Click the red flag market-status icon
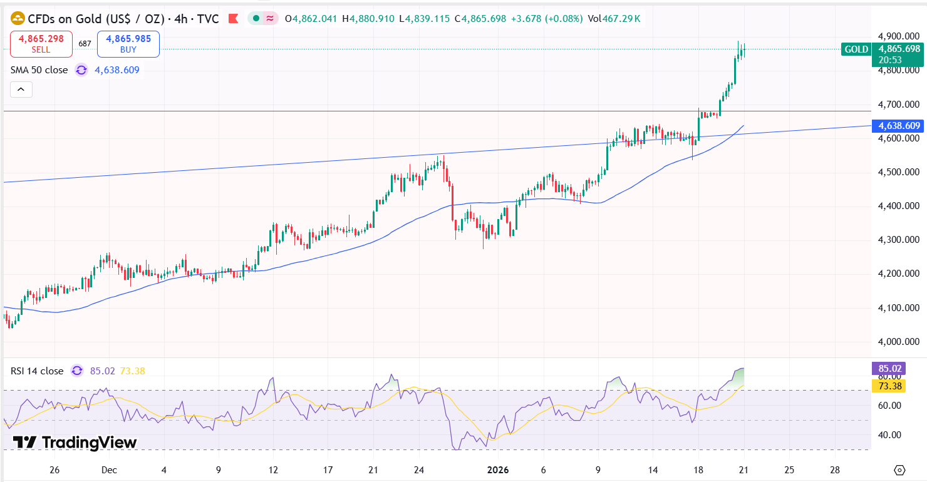 click(x=233, y=19)
